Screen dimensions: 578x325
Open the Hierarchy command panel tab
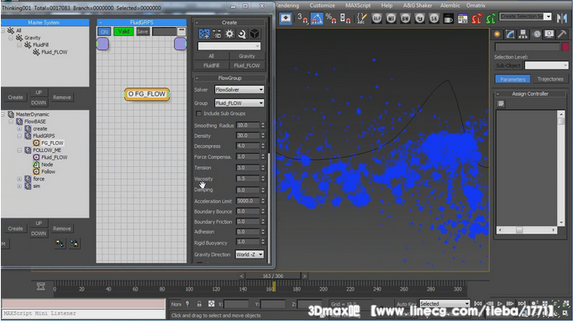(523, 34)
